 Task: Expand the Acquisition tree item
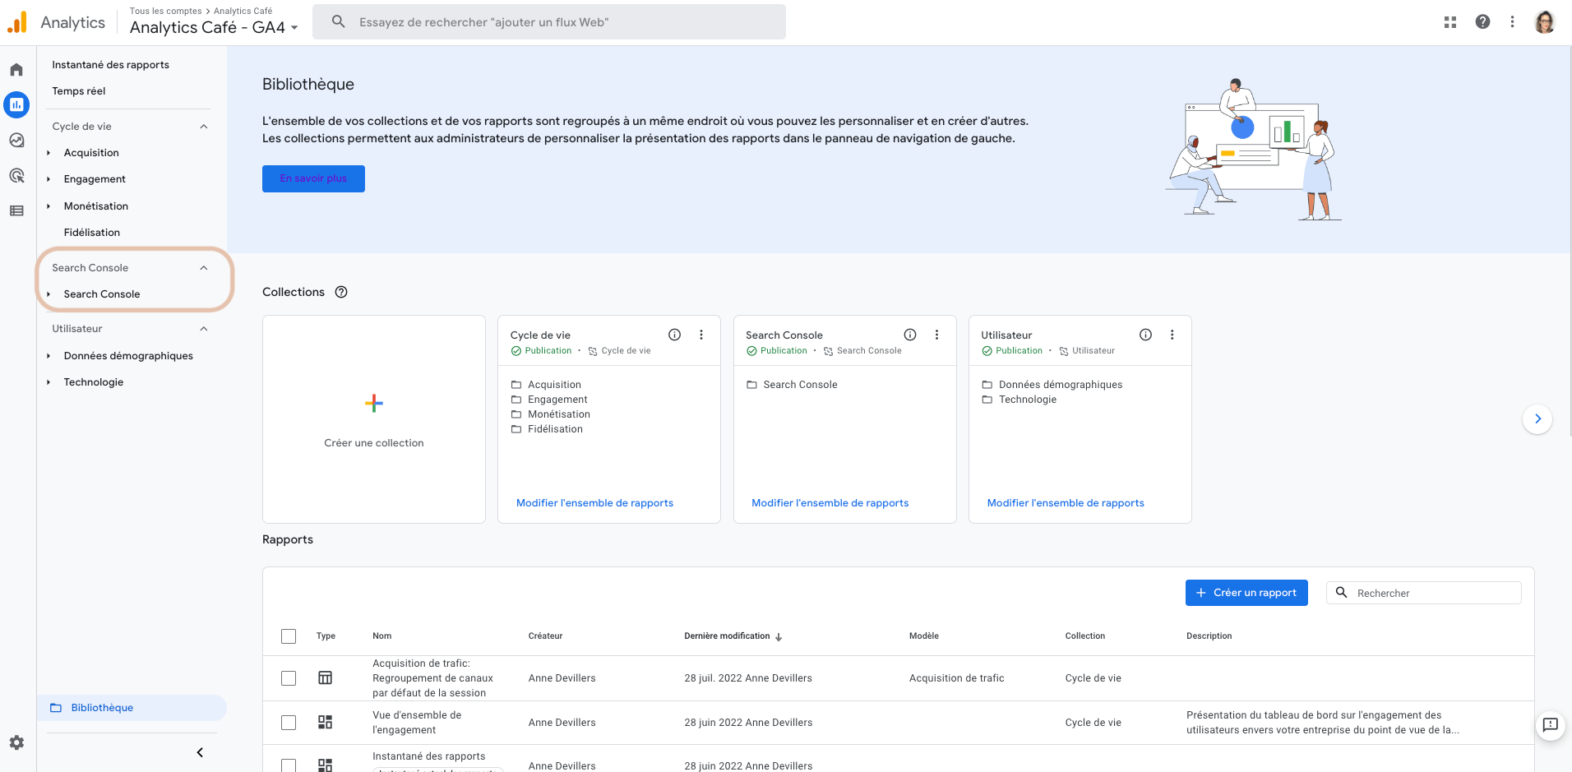tap(49, 153)
